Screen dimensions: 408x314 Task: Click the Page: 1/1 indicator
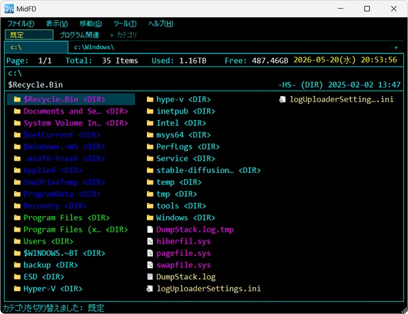tap(29, 61)
